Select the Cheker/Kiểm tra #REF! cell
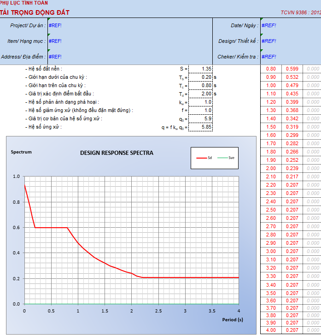Image resolution: width=321 pixels, height=336 pixels. [x=291, y=57]
